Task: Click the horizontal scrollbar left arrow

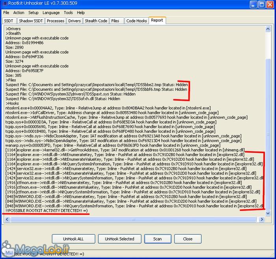Action: [x=7, y=220]
